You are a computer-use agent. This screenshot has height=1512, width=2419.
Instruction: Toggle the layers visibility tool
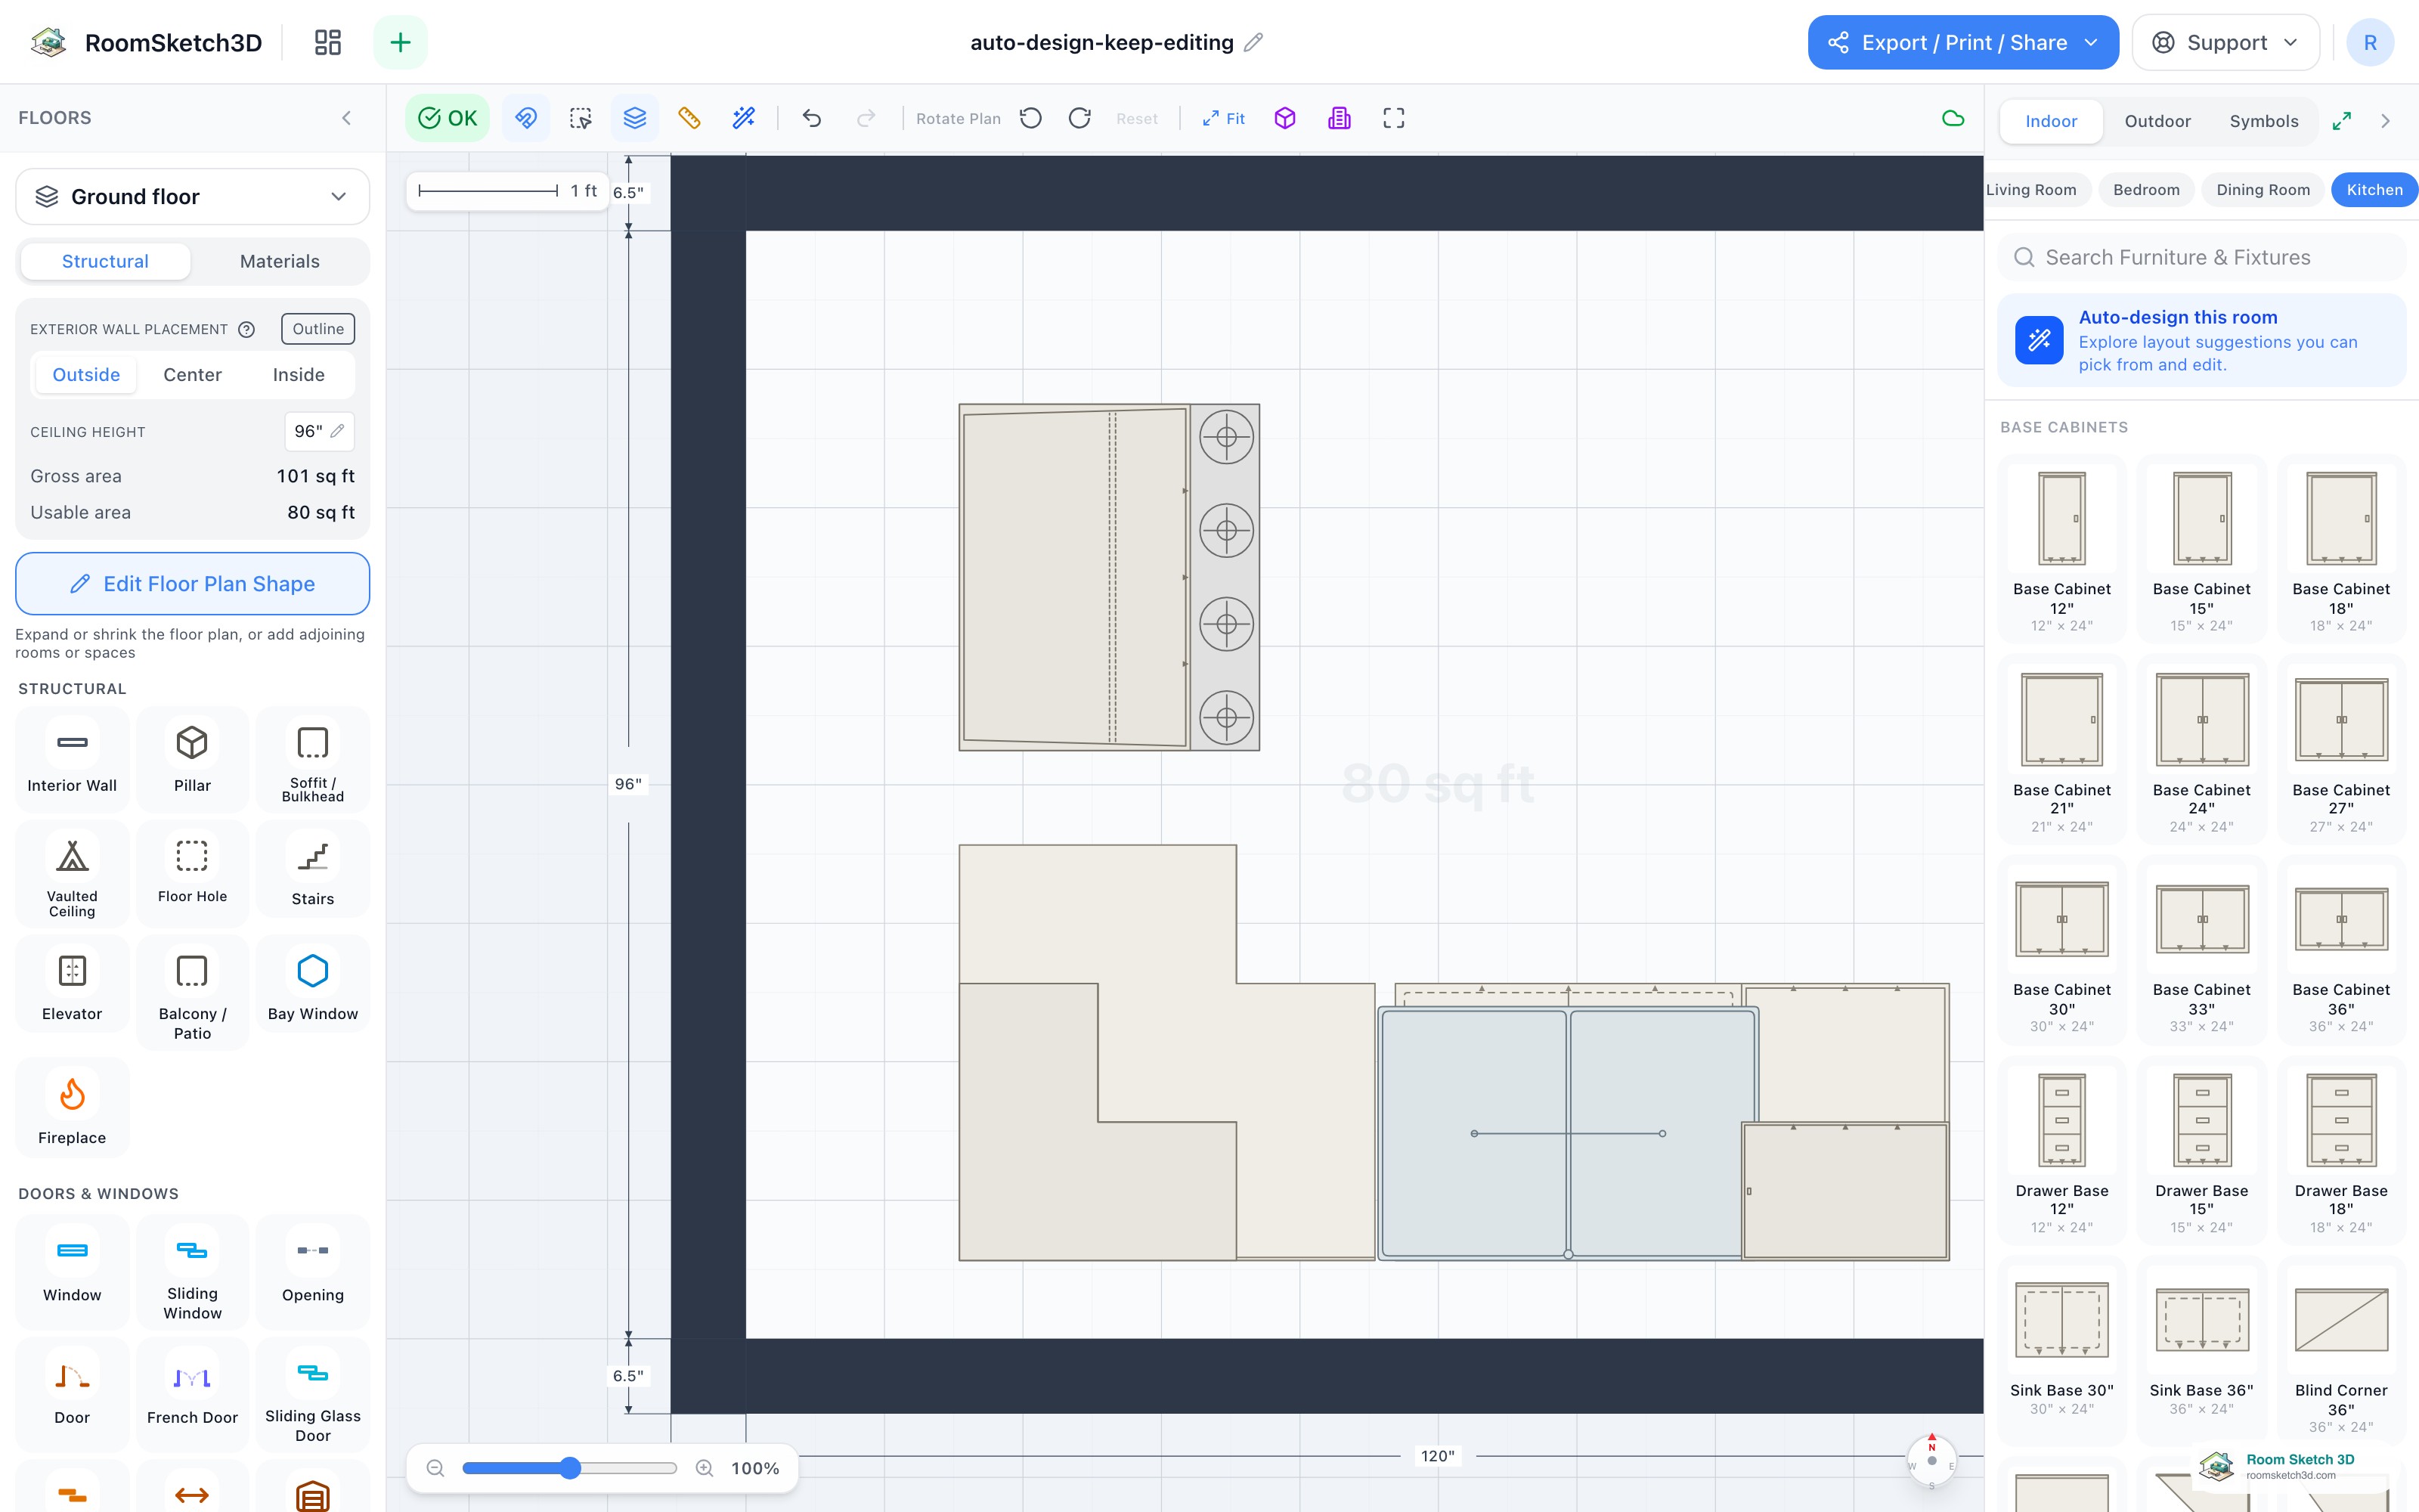(635, 118)
